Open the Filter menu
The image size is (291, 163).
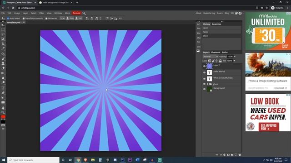tap(41, 13)
